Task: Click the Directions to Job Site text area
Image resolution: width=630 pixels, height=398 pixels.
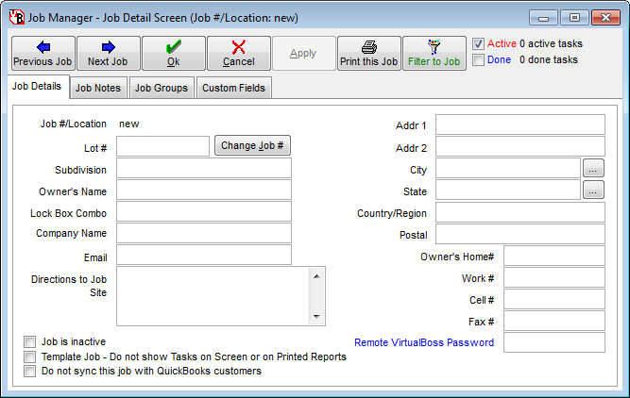Action: [x=213, y=296]
